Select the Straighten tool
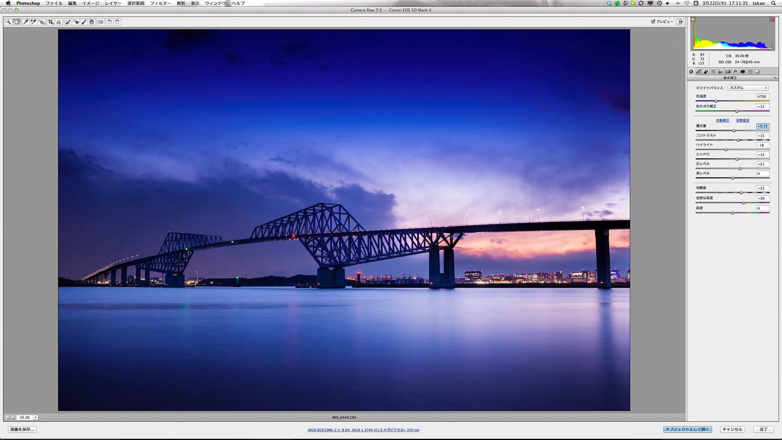 59,22
